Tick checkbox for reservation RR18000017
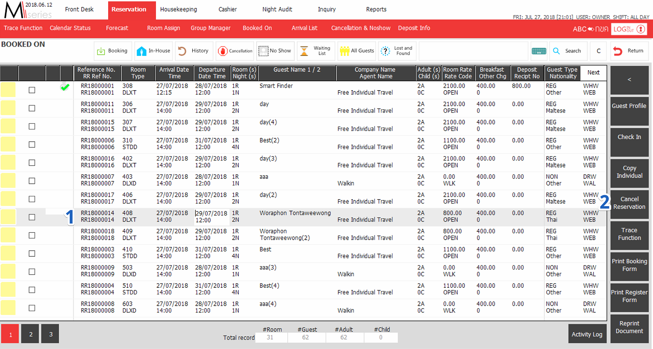Screen dimensions: 653x349 pyautogui.click(x=32, y=199)
